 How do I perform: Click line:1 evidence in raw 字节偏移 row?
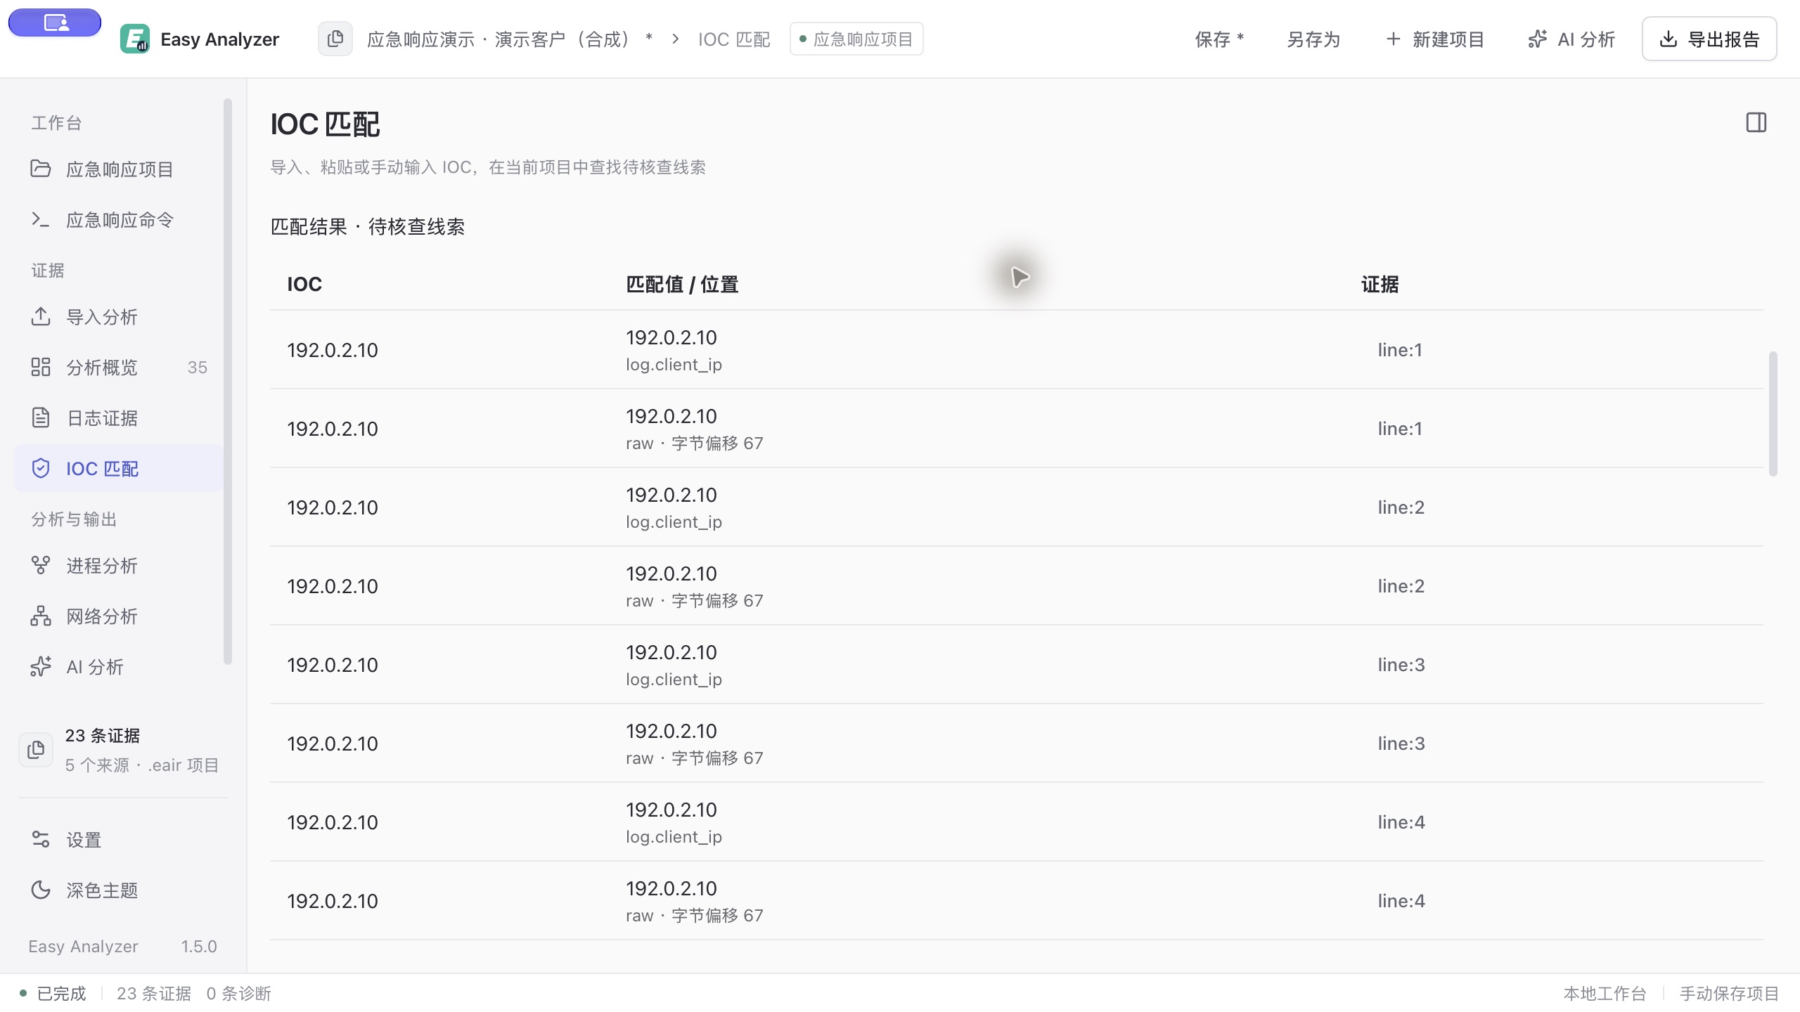[1399, 428]
